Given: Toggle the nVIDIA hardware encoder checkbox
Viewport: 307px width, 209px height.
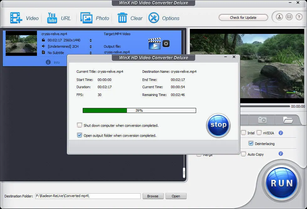Looking at the screenshot, I should click(x=259, y=133).
